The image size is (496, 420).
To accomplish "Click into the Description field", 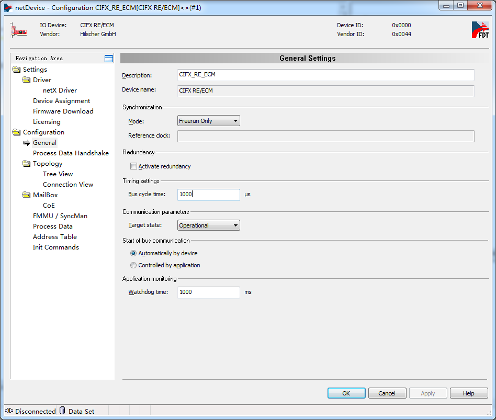I will click(x=326, y=75).
